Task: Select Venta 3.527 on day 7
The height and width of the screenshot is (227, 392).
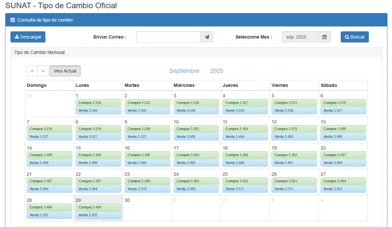Action: tap(49, 137)
